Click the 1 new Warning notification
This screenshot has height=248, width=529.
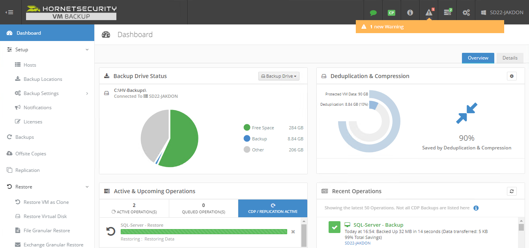(x=430, y=27)
